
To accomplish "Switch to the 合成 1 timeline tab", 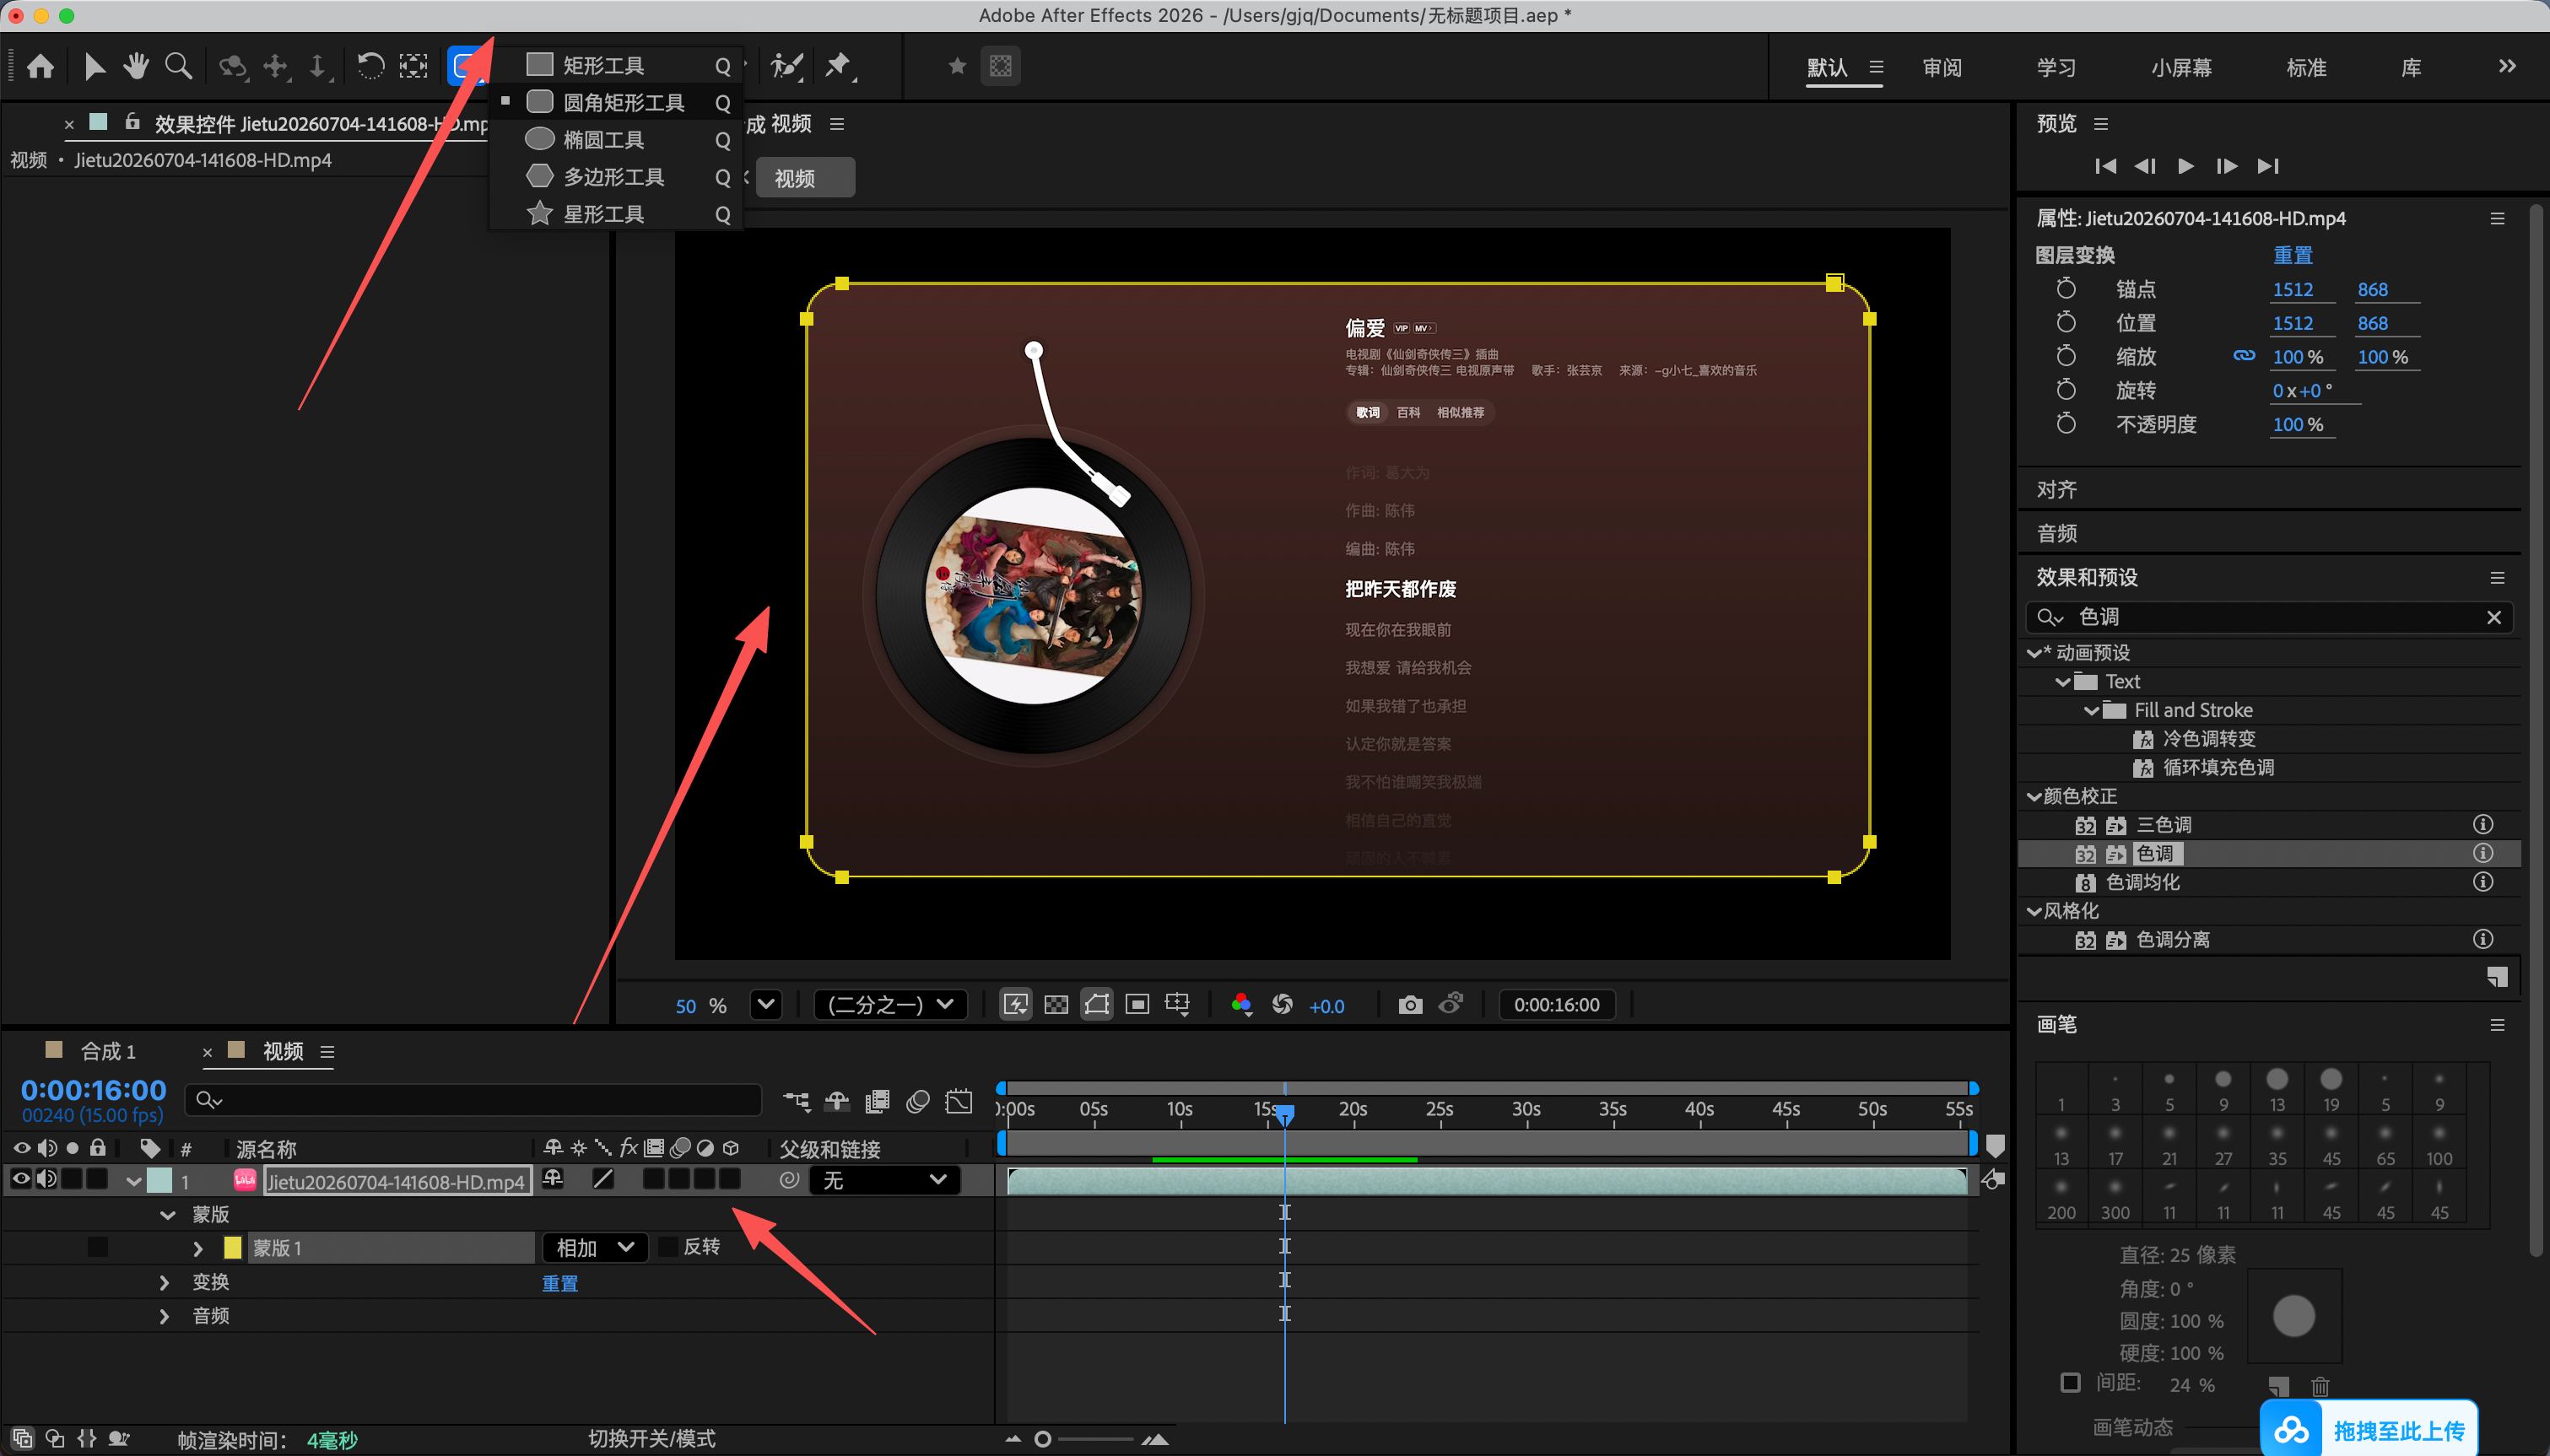I will pyautogui.click(x=107, y=1051).
